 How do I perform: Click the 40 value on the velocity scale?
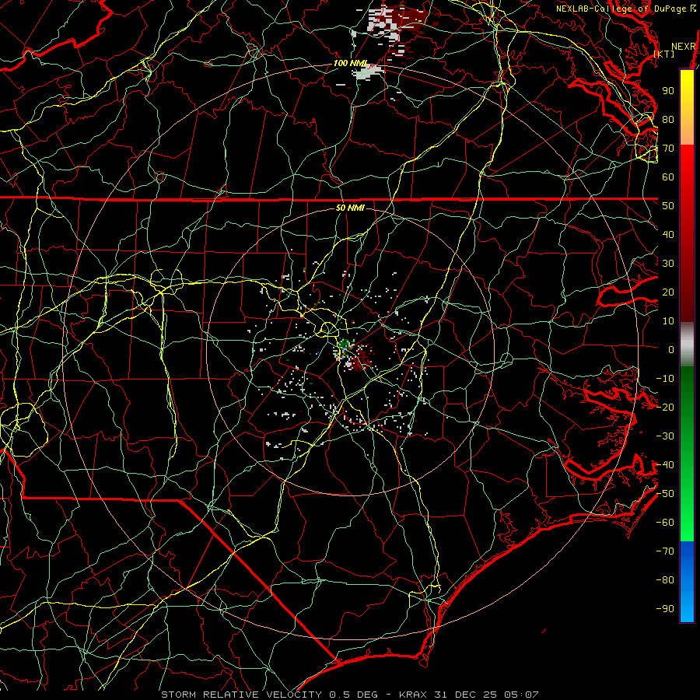coord(668,235)
